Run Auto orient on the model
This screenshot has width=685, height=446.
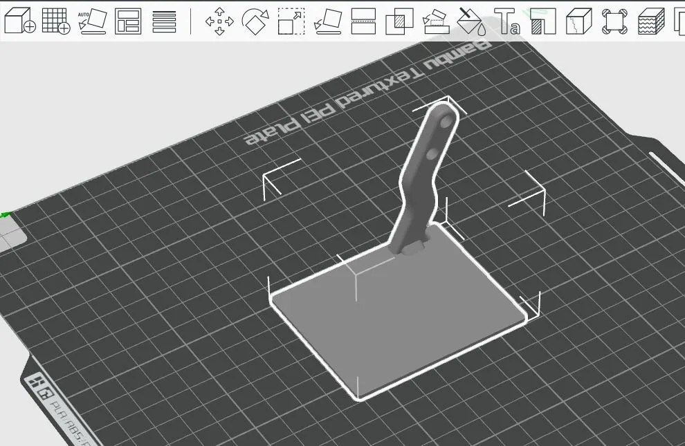92,21
